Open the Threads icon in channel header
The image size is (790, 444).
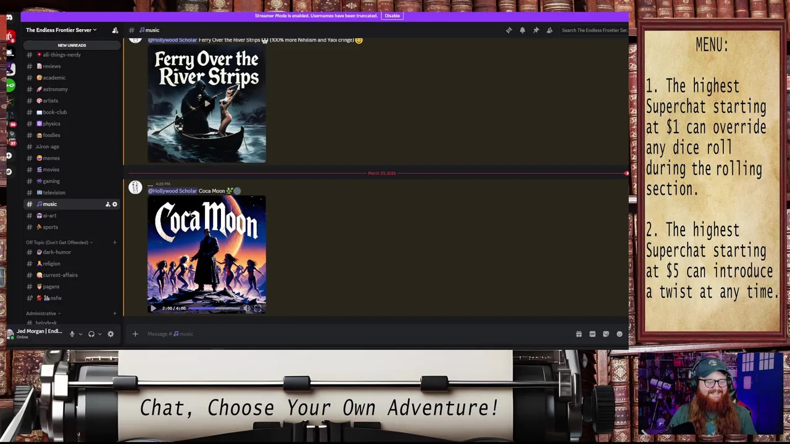[x=509, y=30]
